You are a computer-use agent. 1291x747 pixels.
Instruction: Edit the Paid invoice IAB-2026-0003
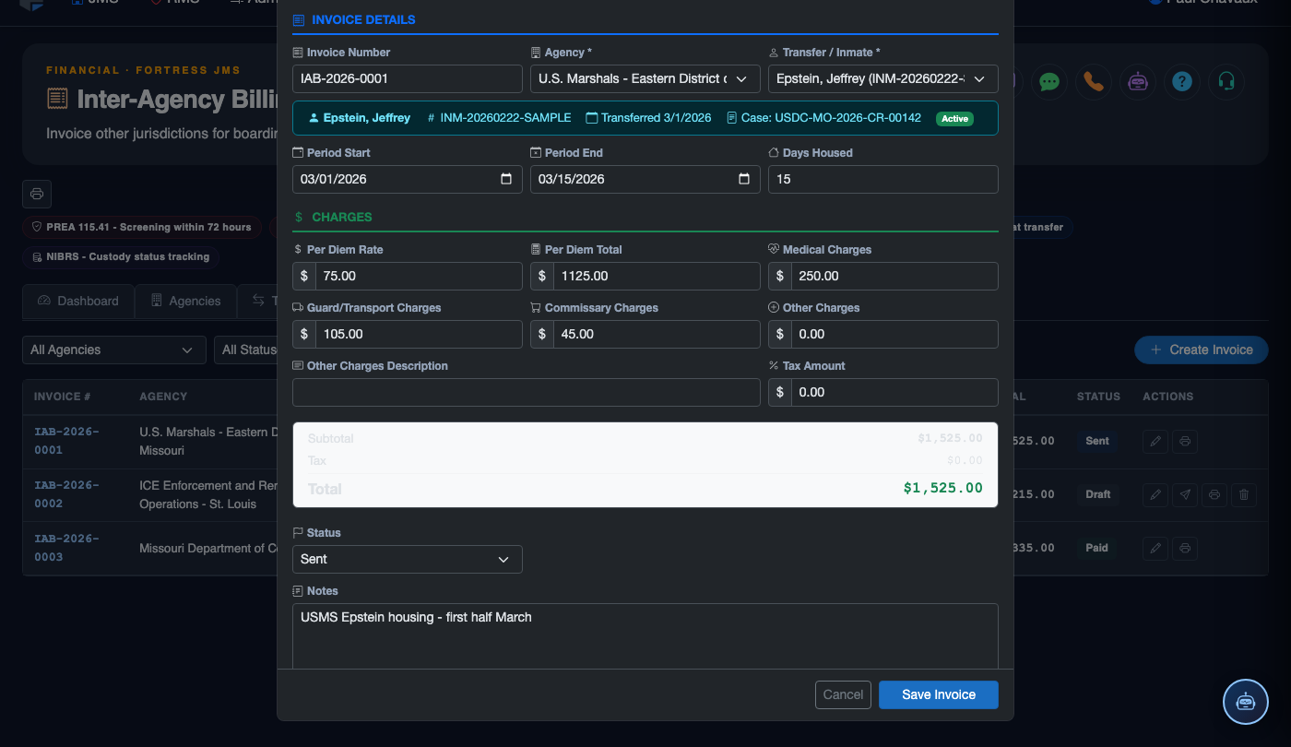[x=1155, y=548]
